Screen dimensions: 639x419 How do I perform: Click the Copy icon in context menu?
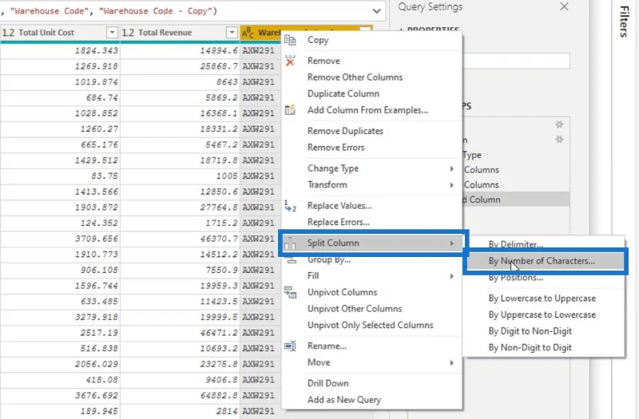click(290, 40)
